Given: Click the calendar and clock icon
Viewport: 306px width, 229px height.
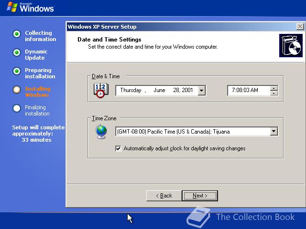Looking at the screenshot, I should click(101, 91).
